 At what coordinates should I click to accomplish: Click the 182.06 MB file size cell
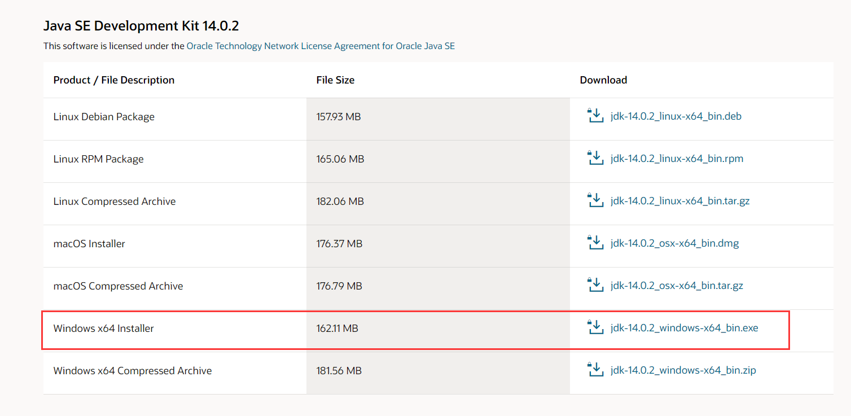pyautogui.click(x=438, y=204)
